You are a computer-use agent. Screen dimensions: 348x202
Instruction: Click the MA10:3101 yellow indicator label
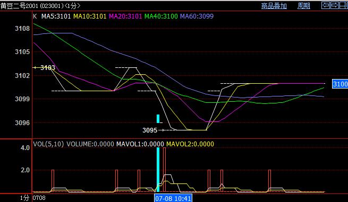click(90, 16)
